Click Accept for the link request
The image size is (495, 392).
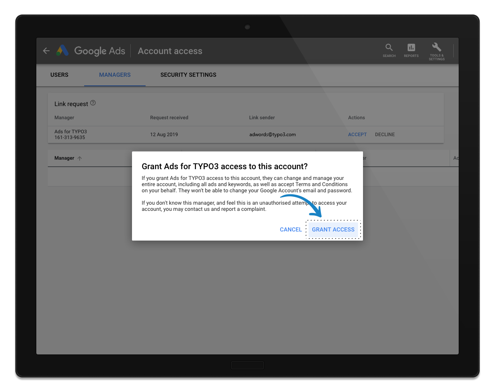click(x=357, y=135)
